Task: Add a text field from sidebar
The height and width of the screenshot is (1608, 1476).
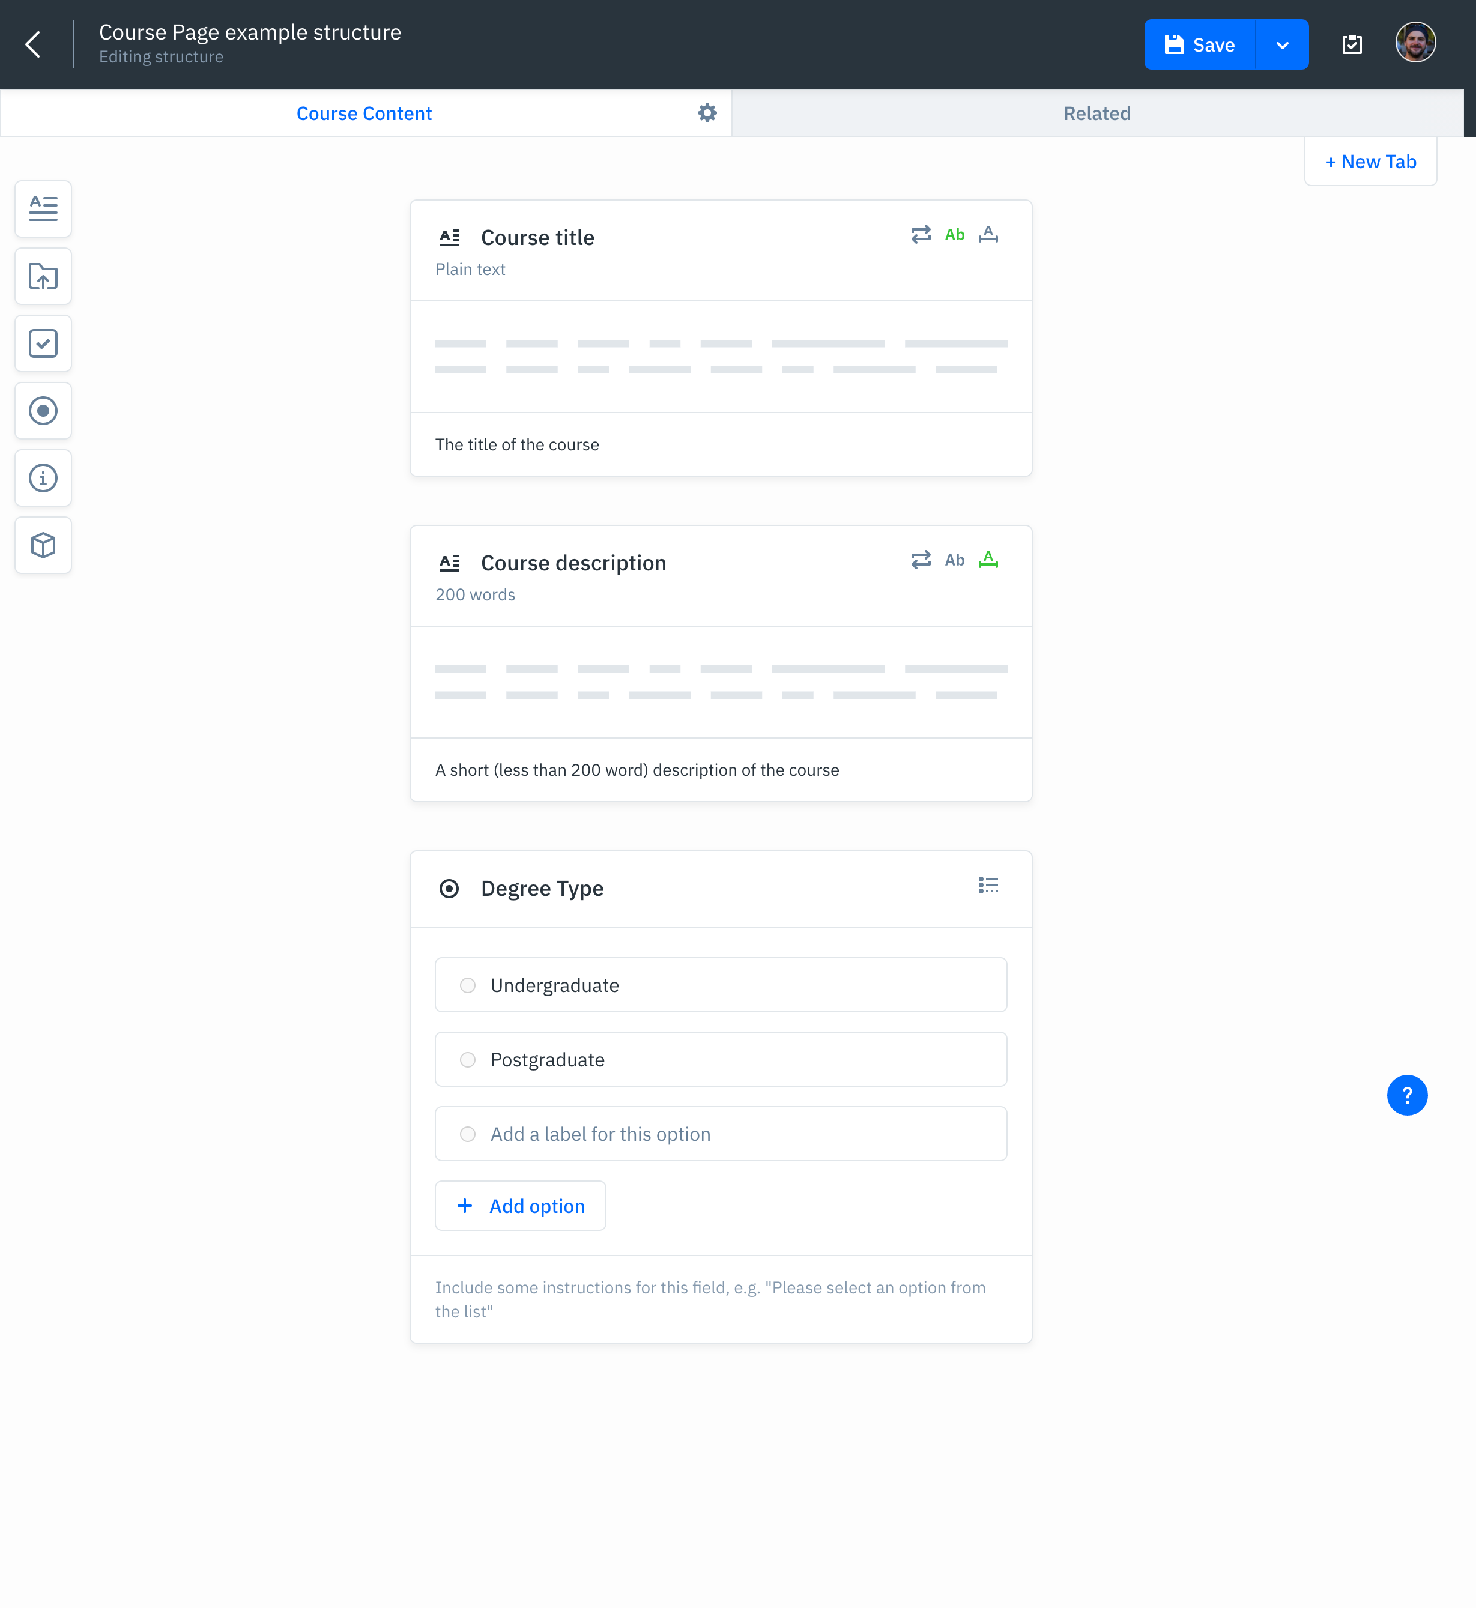Action: [x=43, y=208]
